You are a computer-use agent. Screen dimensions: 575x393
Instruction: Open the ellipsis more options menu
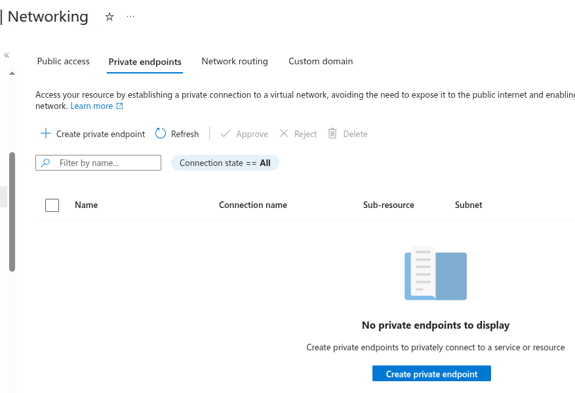(x=130, y=17)
